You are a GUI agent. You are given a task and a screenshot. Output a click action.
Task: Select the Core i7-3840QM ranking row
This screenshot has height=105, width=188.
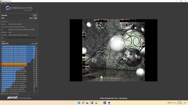pyautogui.click(x=19, y=87)
